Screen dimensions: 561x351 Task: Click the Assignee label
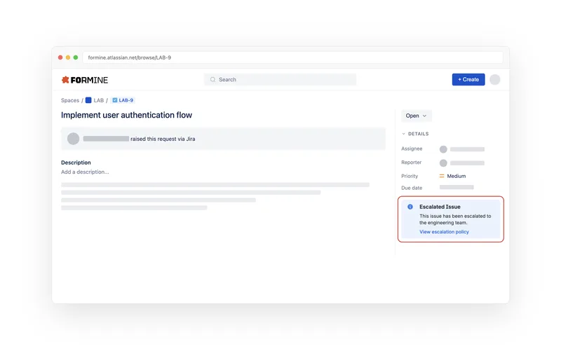[412, 149]
